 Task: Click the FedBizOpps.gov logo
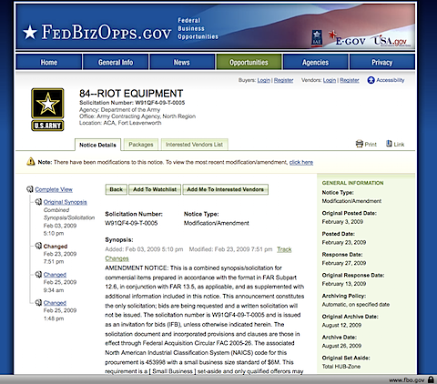[97, 32]
